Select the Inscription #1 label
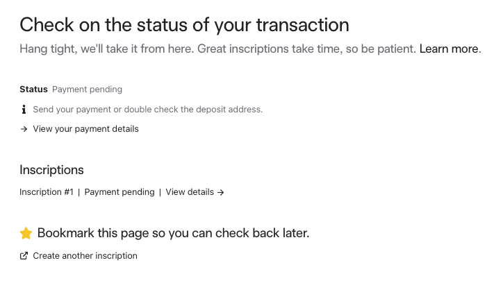 coord(47,192)
